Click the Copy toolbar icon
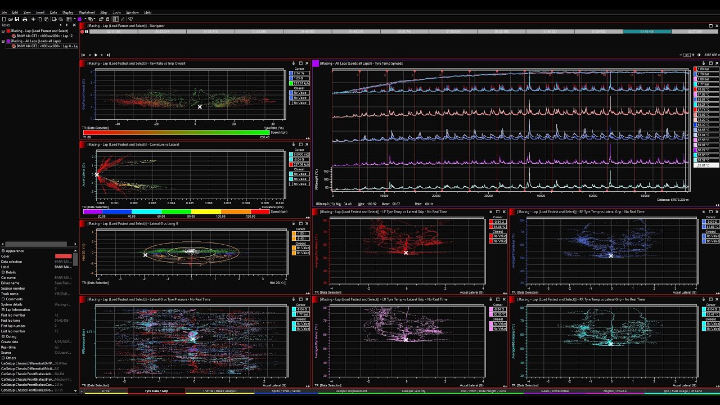Image resolution: width=720 pixels, height=405 pixels. pos(39,19)
